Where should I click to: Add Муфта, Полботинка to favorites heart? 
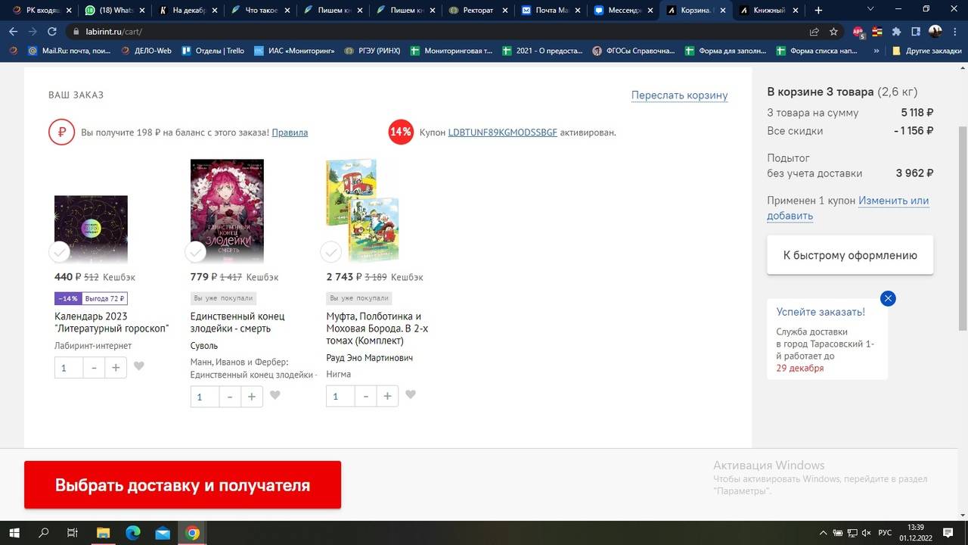411,395
